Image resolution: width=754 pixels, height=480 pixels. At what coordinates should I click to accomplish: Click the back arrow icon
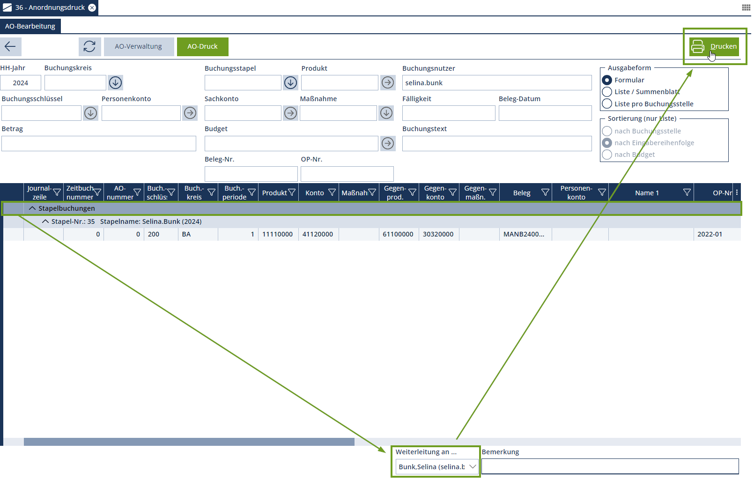10,46
